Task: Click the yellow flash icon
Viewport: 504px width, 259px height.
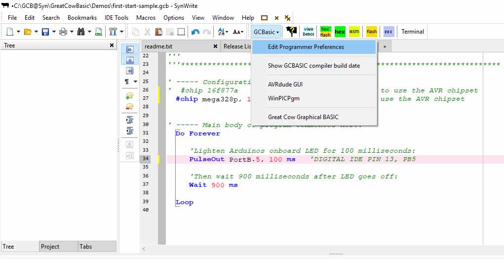Action: pos(372,32)
